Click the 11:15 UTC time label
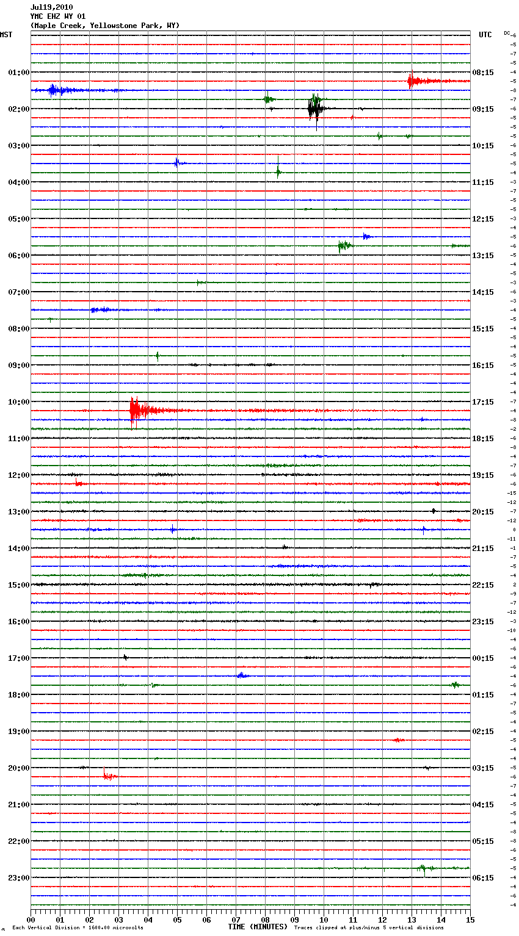 pyautogui.click(x=483, y=182)
